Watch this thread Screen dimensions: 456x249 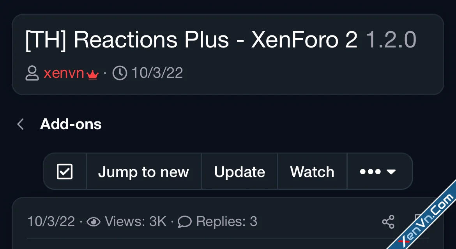coord(312,172)
